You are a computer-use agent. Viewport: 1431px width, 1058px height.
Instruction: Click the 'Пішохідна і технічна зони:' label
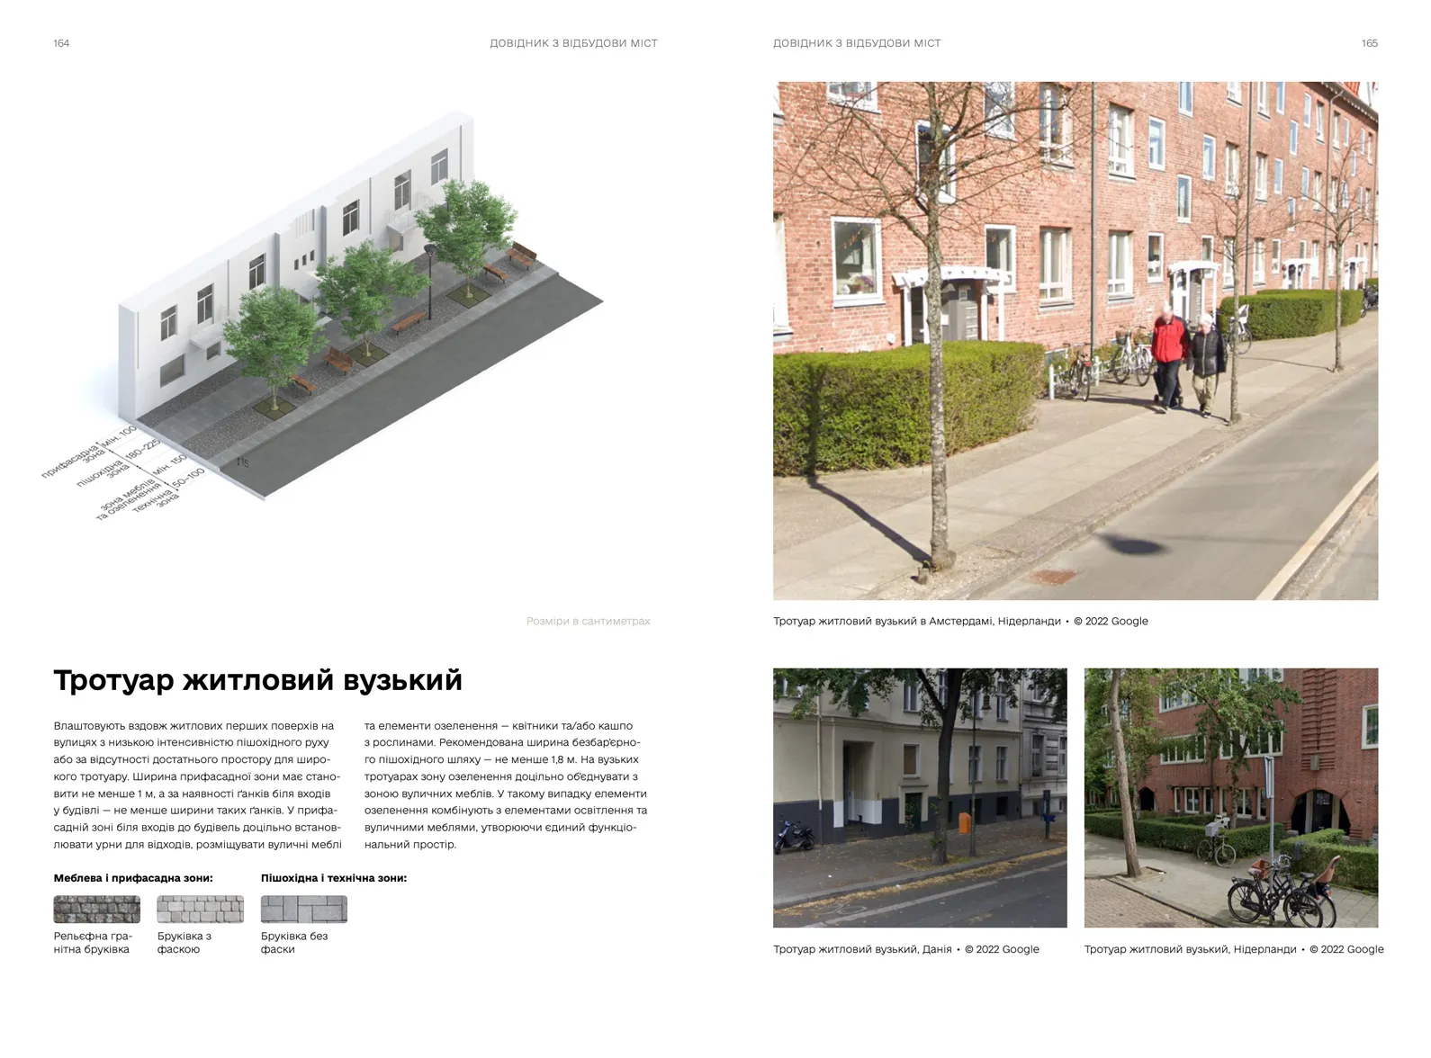tap(334, 878)
